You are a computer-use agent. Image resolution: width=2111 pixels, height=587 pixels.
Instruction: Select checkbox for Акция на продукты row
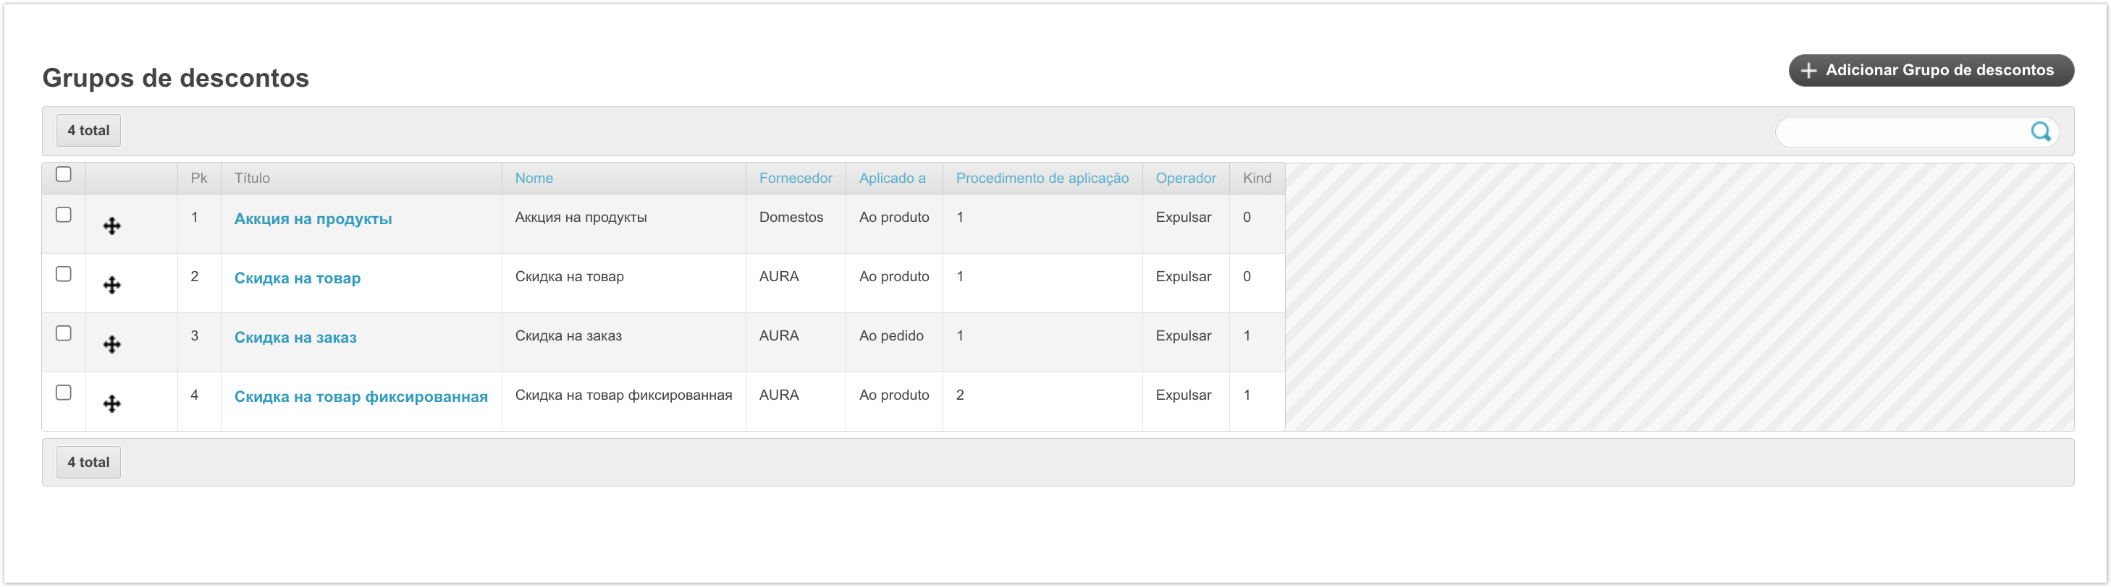[x=64, y=215]
